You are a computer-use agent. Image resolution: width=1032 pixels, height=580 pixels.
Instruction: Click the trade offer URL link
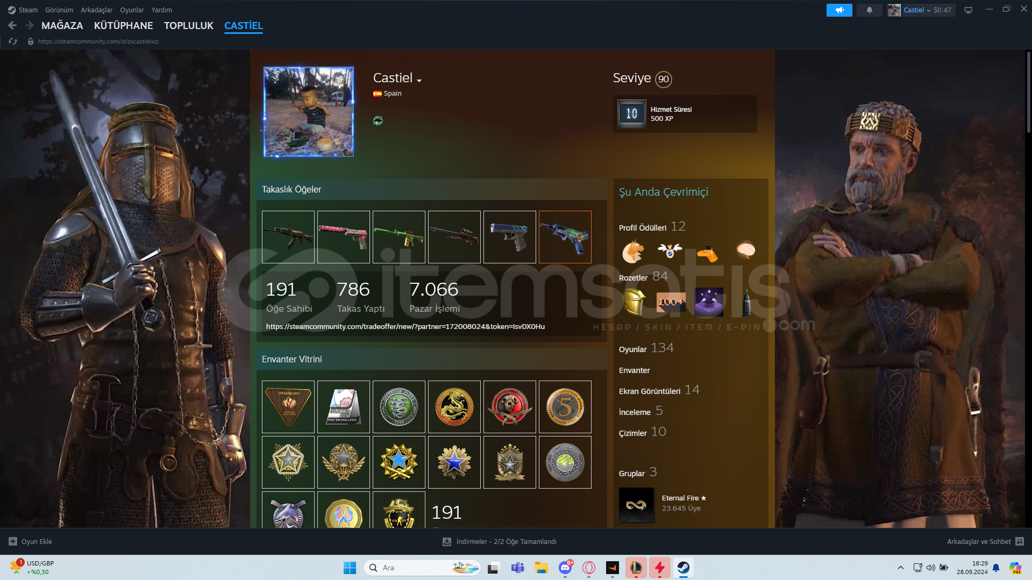point(405,326)
